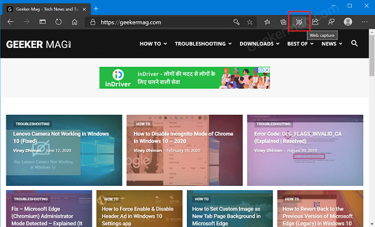This screenshot has width=375, height=227.
Task: Click TROUBLESHOOTING tag on Error Code card
Action: [x=274, y=124]
